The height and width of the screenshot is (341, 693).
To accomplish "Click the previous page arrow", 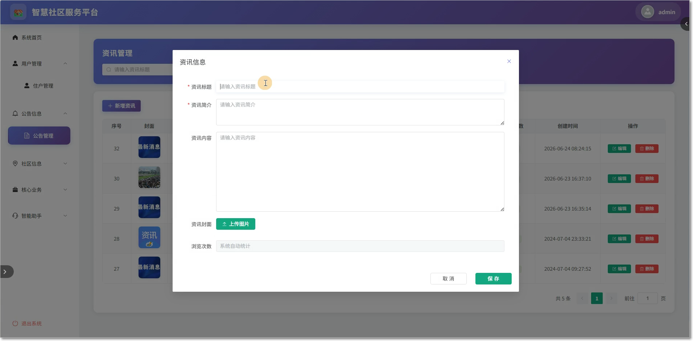I will tap(582, 298).
